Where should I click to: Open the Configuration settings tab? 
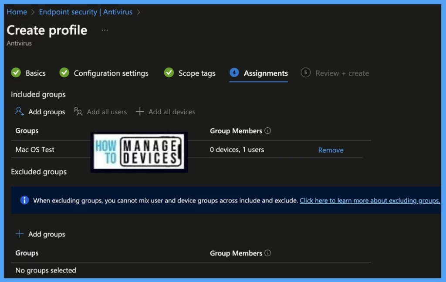[111, 73]
